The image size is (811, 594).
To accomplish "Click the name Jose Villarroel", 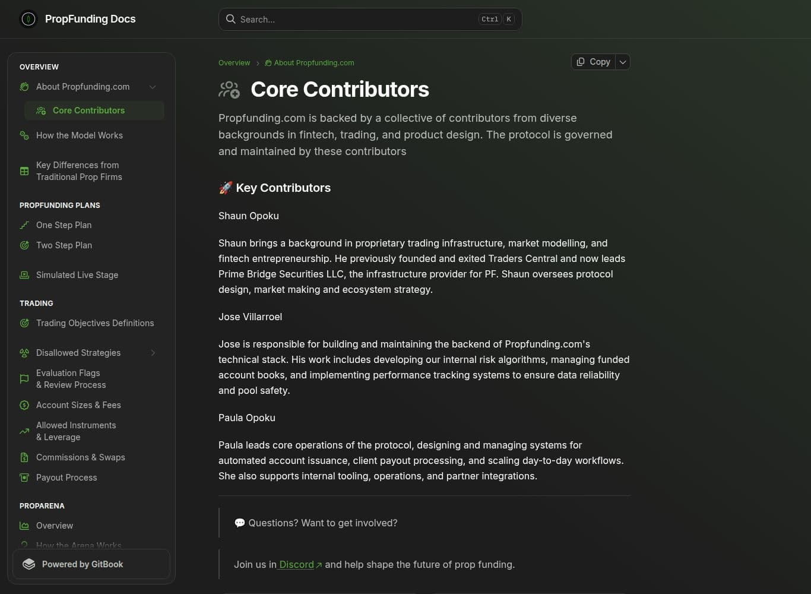I will 250,317.
